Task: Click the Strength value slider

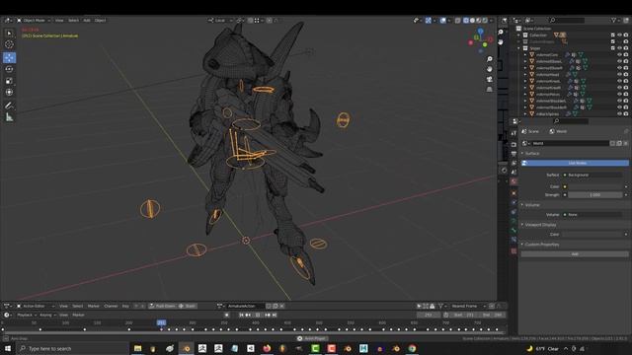Action: [x=594, y=195]
